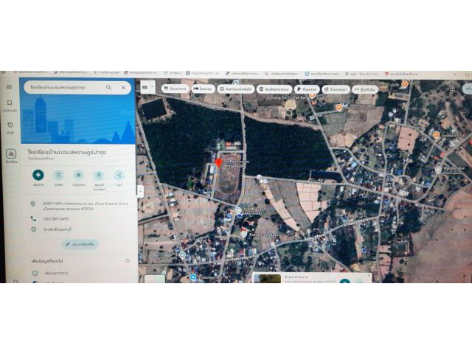472x354 pixels.
Task: Click the Suggest an edit button
Action: [x=80, y=244]
